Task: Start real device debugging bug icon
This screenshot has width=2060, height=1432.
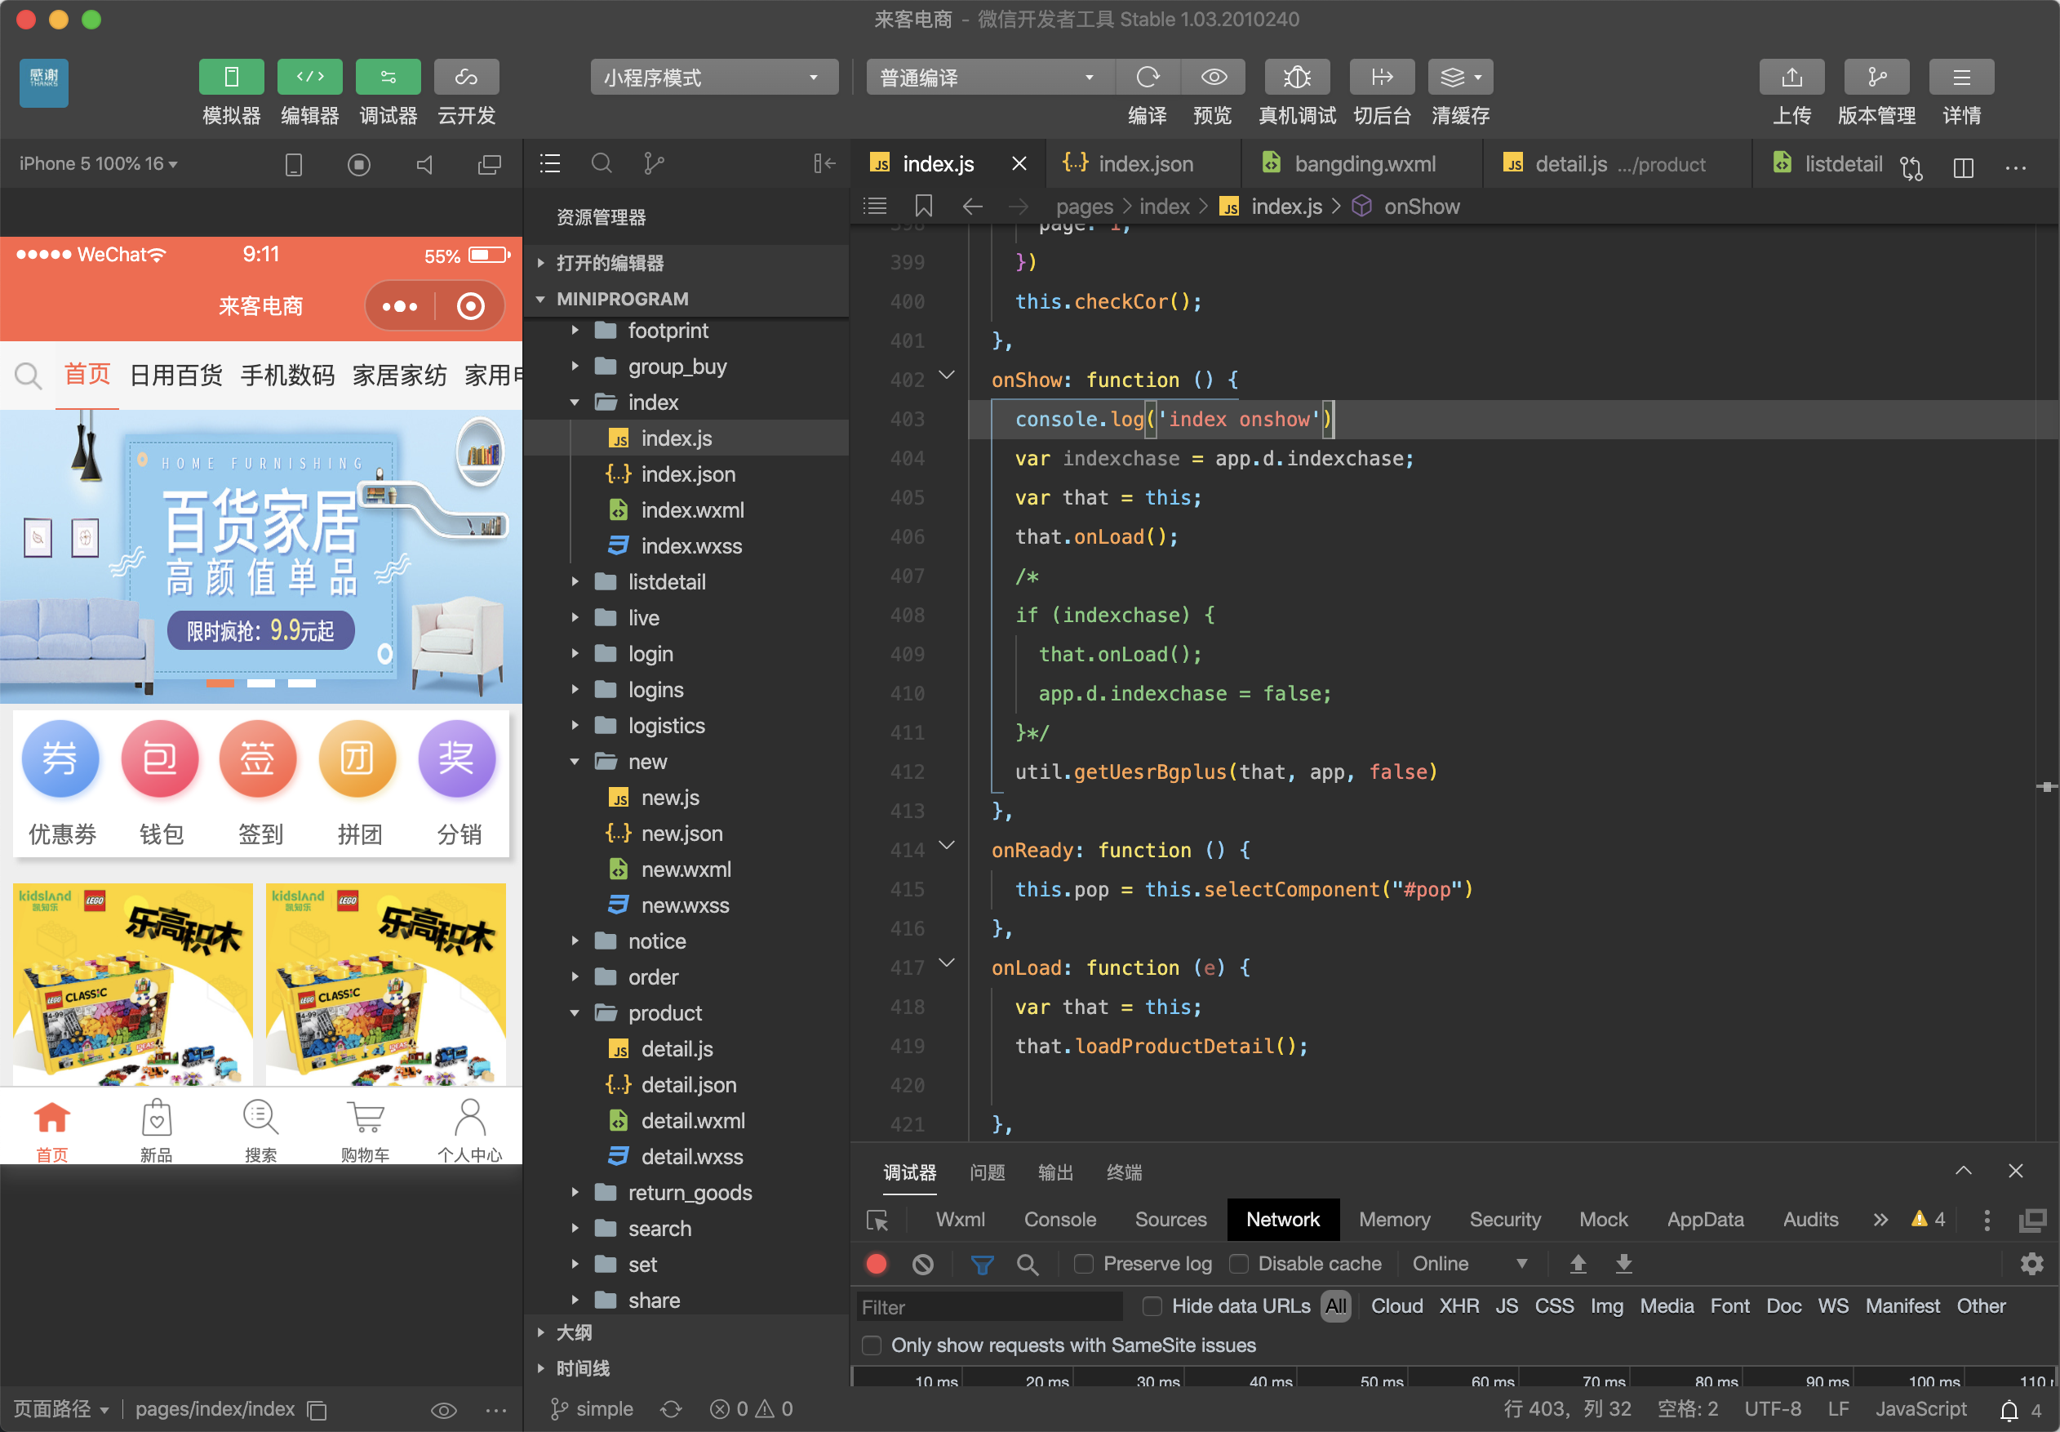Action: click(x=1297, y=78)
